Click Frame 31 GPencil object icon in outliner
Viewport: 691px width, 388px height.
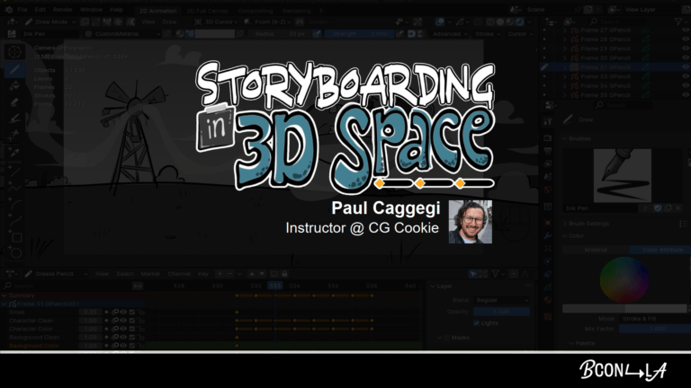click(x=575, y=67)
